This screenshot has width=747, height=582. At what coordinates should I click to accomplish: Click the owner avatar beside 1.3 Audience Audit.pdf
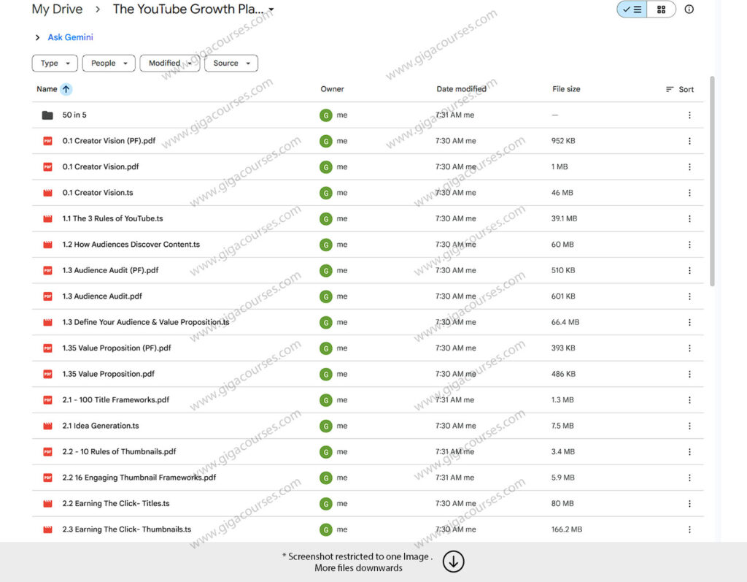pos(325,296)
